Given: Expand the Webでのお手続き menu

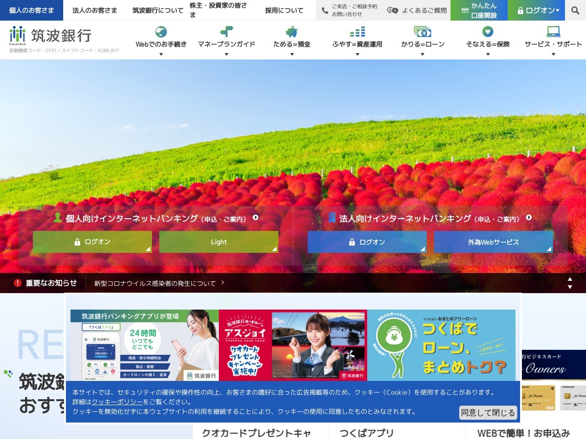Looking at the screenshot, I should 161,54.
